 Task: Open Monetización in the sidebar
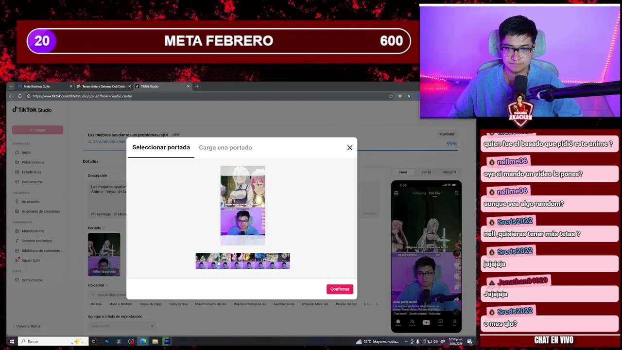[33, 231]
